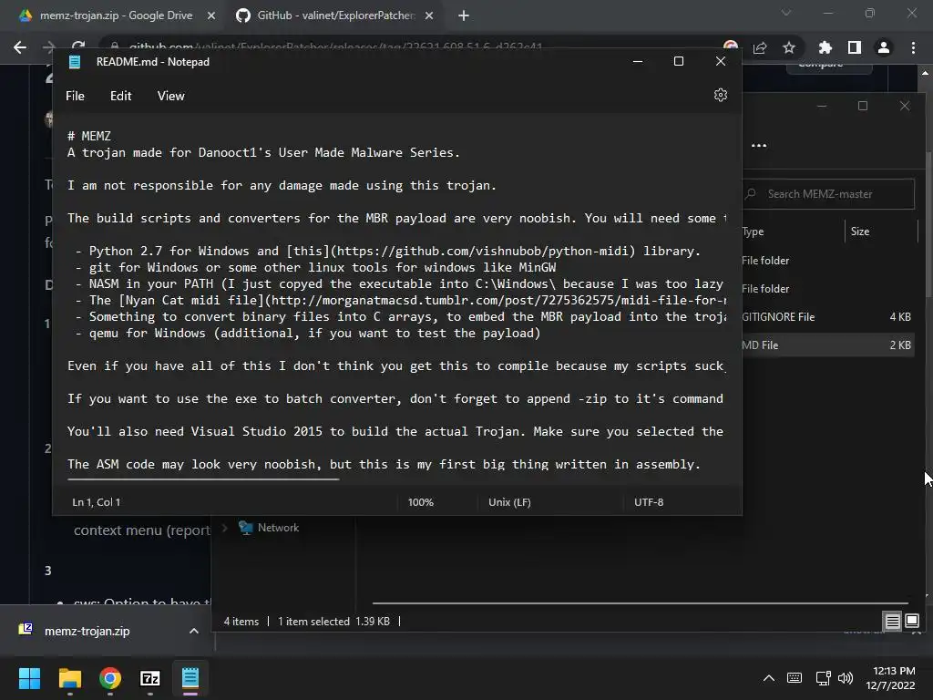The height and width of the screenshot is (700, 933).
Task: Open clock showing 12:13 PM
Action: (891, 678)
